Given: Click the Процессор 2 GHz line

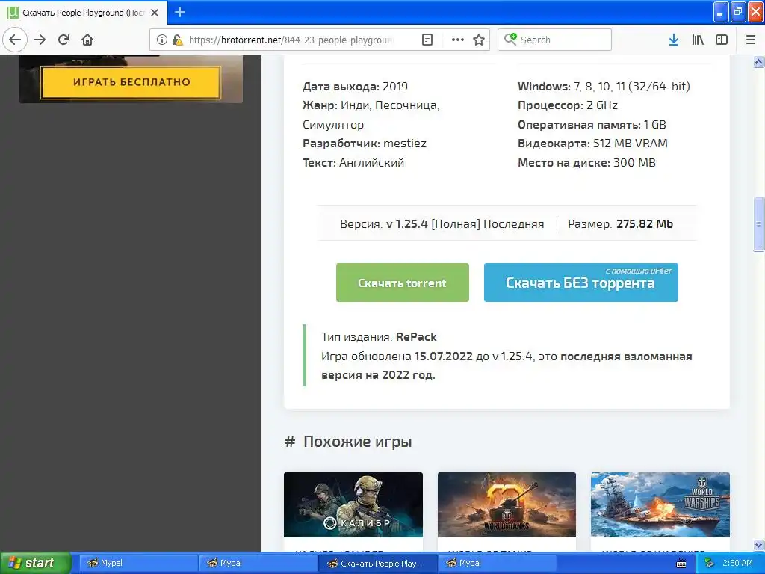Looking at the screenshot, I should 568,105.
